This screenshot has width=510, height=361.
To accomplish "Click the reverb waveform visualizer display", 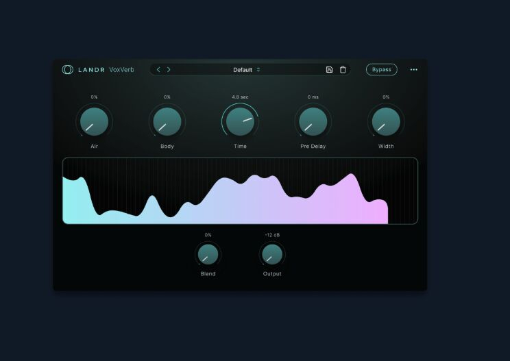I will tap(240, 191).
